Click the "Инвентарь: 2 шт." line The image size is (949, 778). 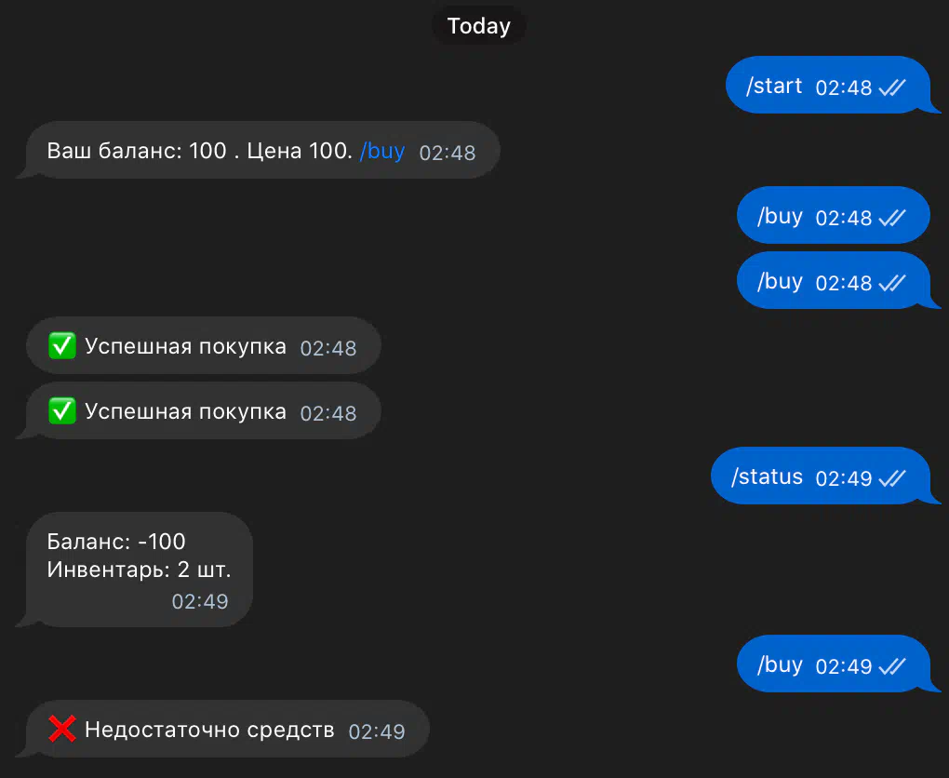(139, 570)
